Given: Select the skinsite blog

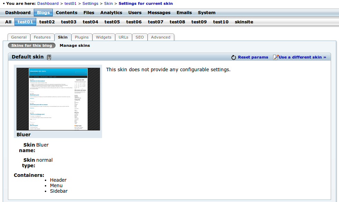Looking at the screenshot, I should click(x=244, y=22).
